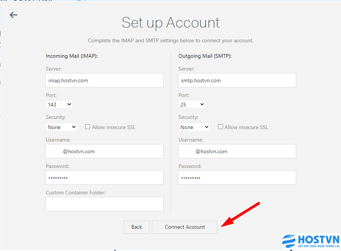The height and width of the screenshot is (251, 341).
Task: Click the Outgoing Mail (SMTP) heading
Action: pos(205,56)
